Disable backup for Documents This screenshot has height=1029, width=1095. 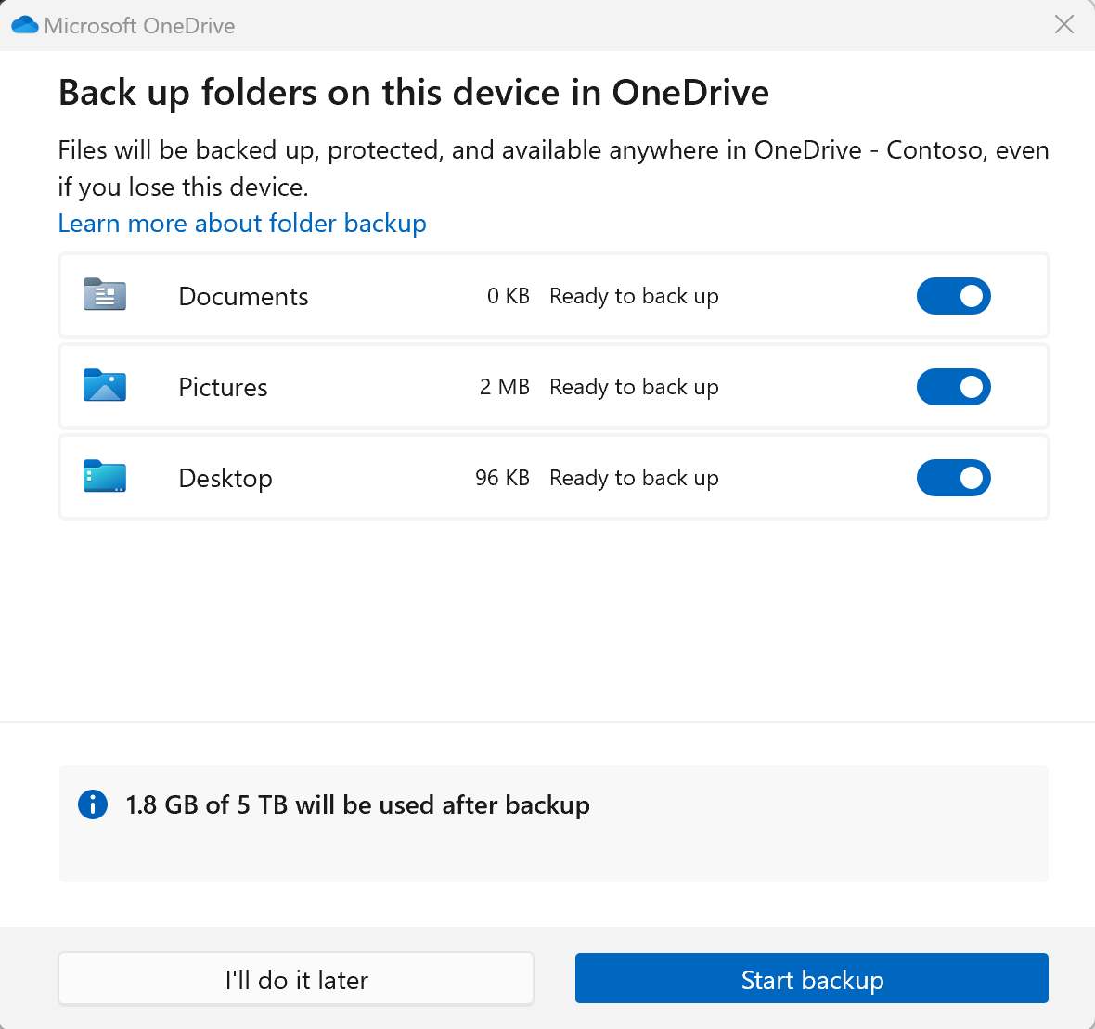(953, 296)
